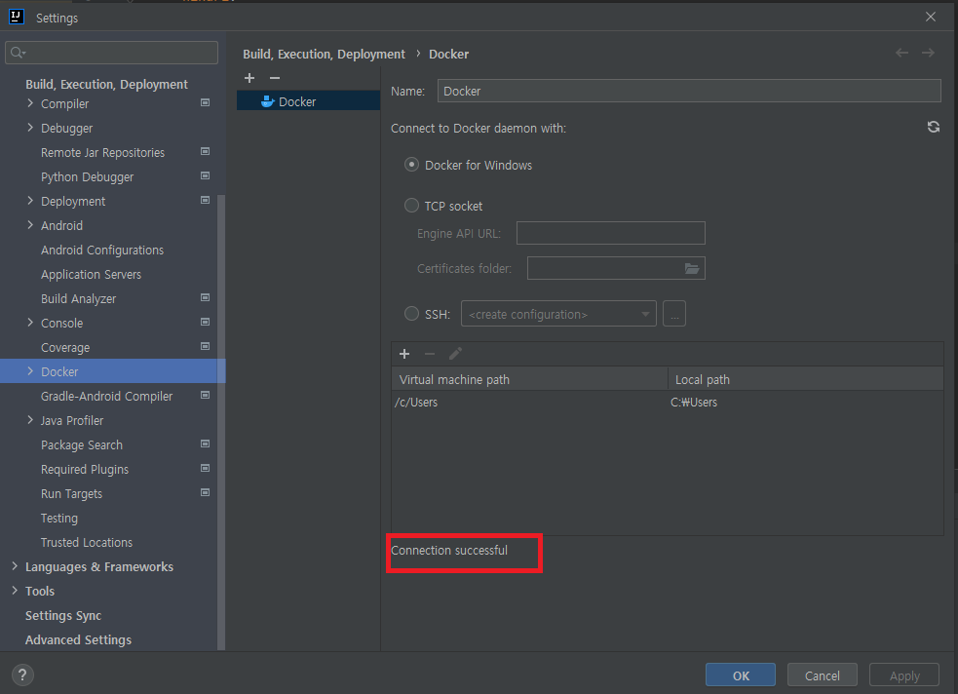The image size is (958, 694).
Task: Select the TCP socket radio button
Action: [412, 206]
